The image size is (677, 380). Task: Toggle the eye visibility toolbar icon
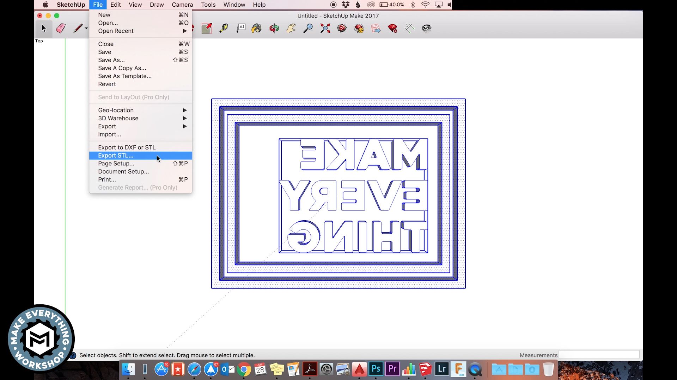coord(426,28)
